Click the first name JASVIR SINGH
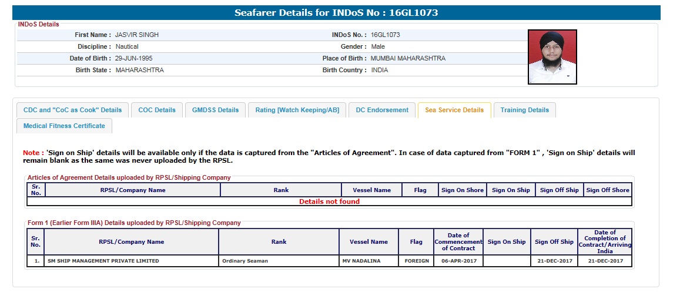Viewport: 690px width, 299px height. 137,35
